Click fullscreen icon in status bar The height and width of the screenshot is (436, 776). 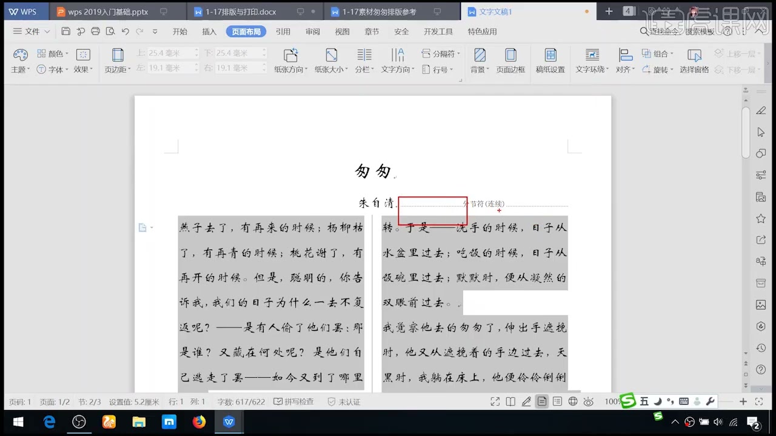(495, 401)
